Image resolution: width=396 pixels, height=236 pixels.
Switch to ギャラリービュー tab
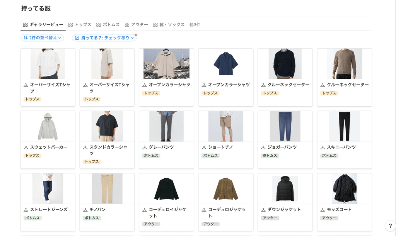click(43, 25)
